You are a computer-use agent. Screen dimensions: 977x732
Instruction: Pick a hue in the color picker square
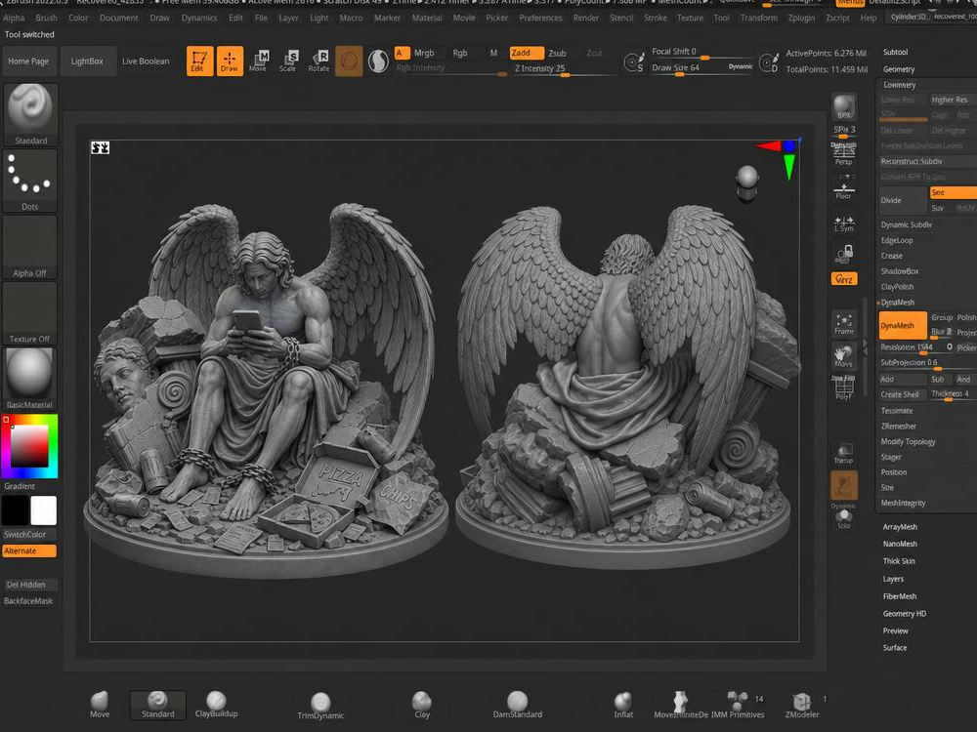pyautogui.click(x=29, y=446)
